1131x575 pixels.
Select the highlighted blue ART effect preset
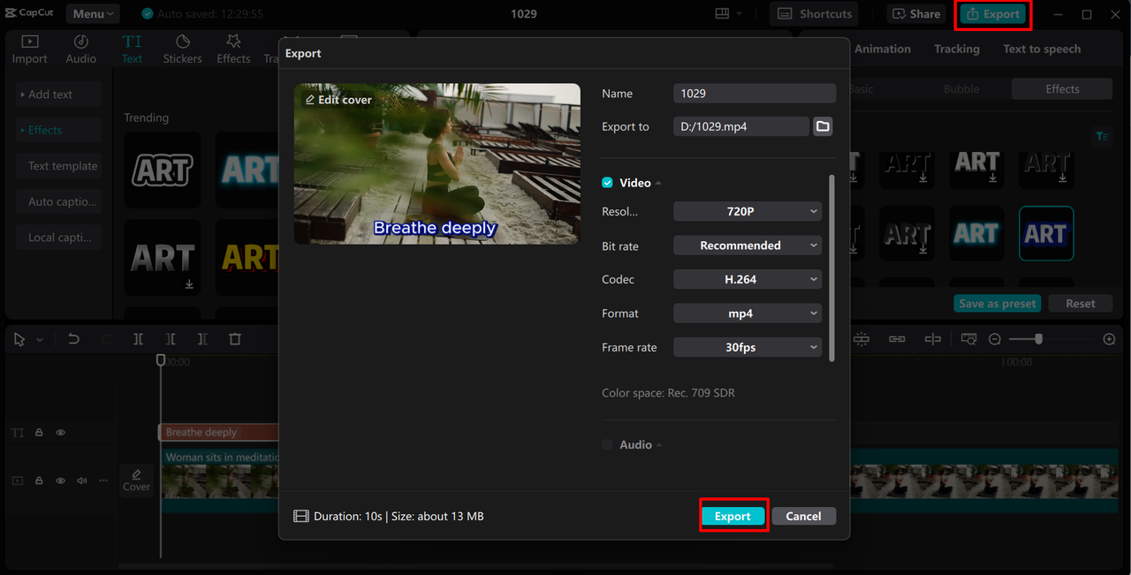[x=1046, y=233]
